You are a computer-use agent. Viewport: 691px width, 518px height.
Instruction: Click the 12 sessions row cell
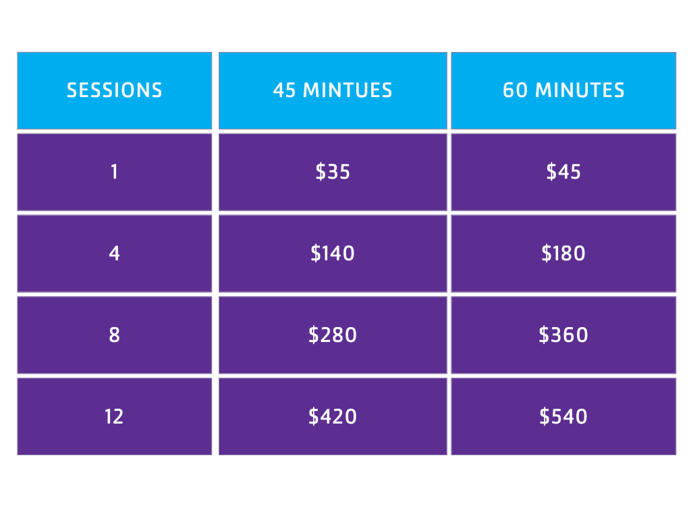coord(114,417)
